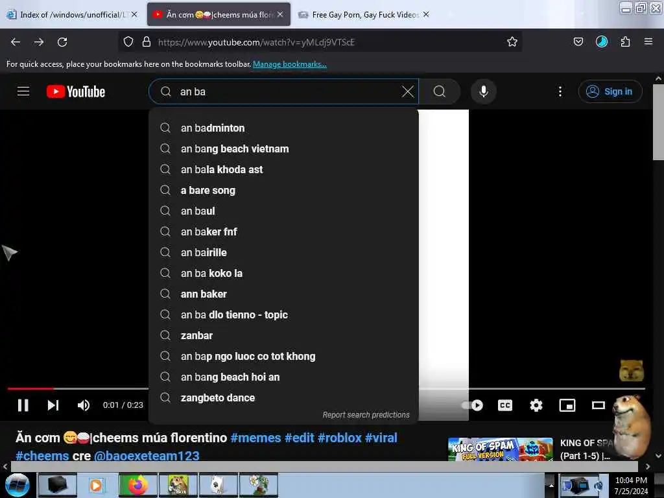Click the browser URL address bar
This screenshot has width=664, height=498.
322,42
